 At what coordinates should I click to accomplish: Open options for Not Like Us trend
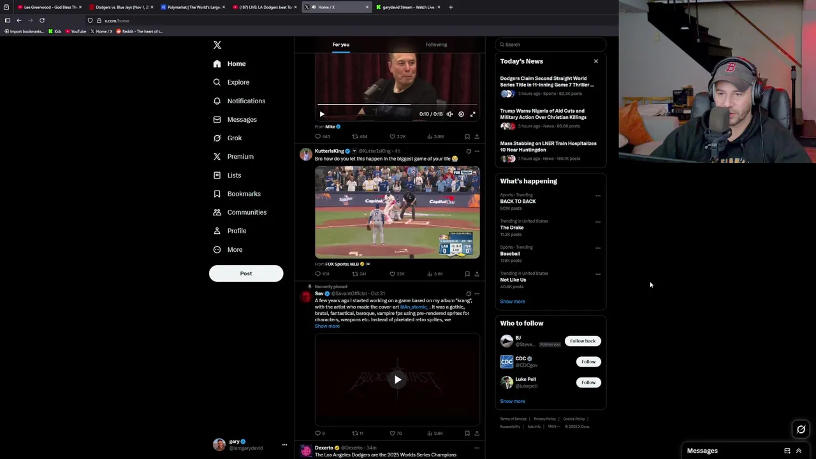598,274
